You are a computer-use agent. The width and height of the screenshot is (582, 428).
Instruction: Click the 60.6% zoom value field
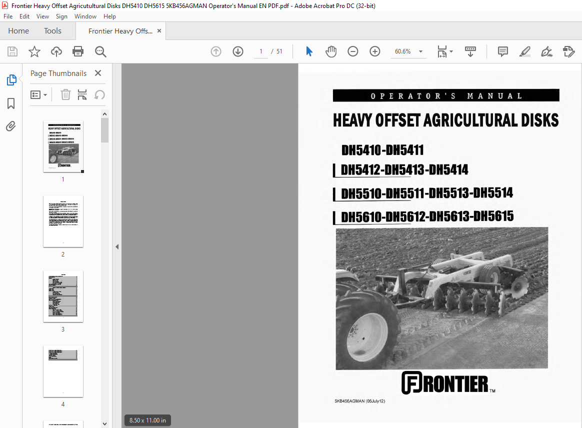tap(402, 51)
